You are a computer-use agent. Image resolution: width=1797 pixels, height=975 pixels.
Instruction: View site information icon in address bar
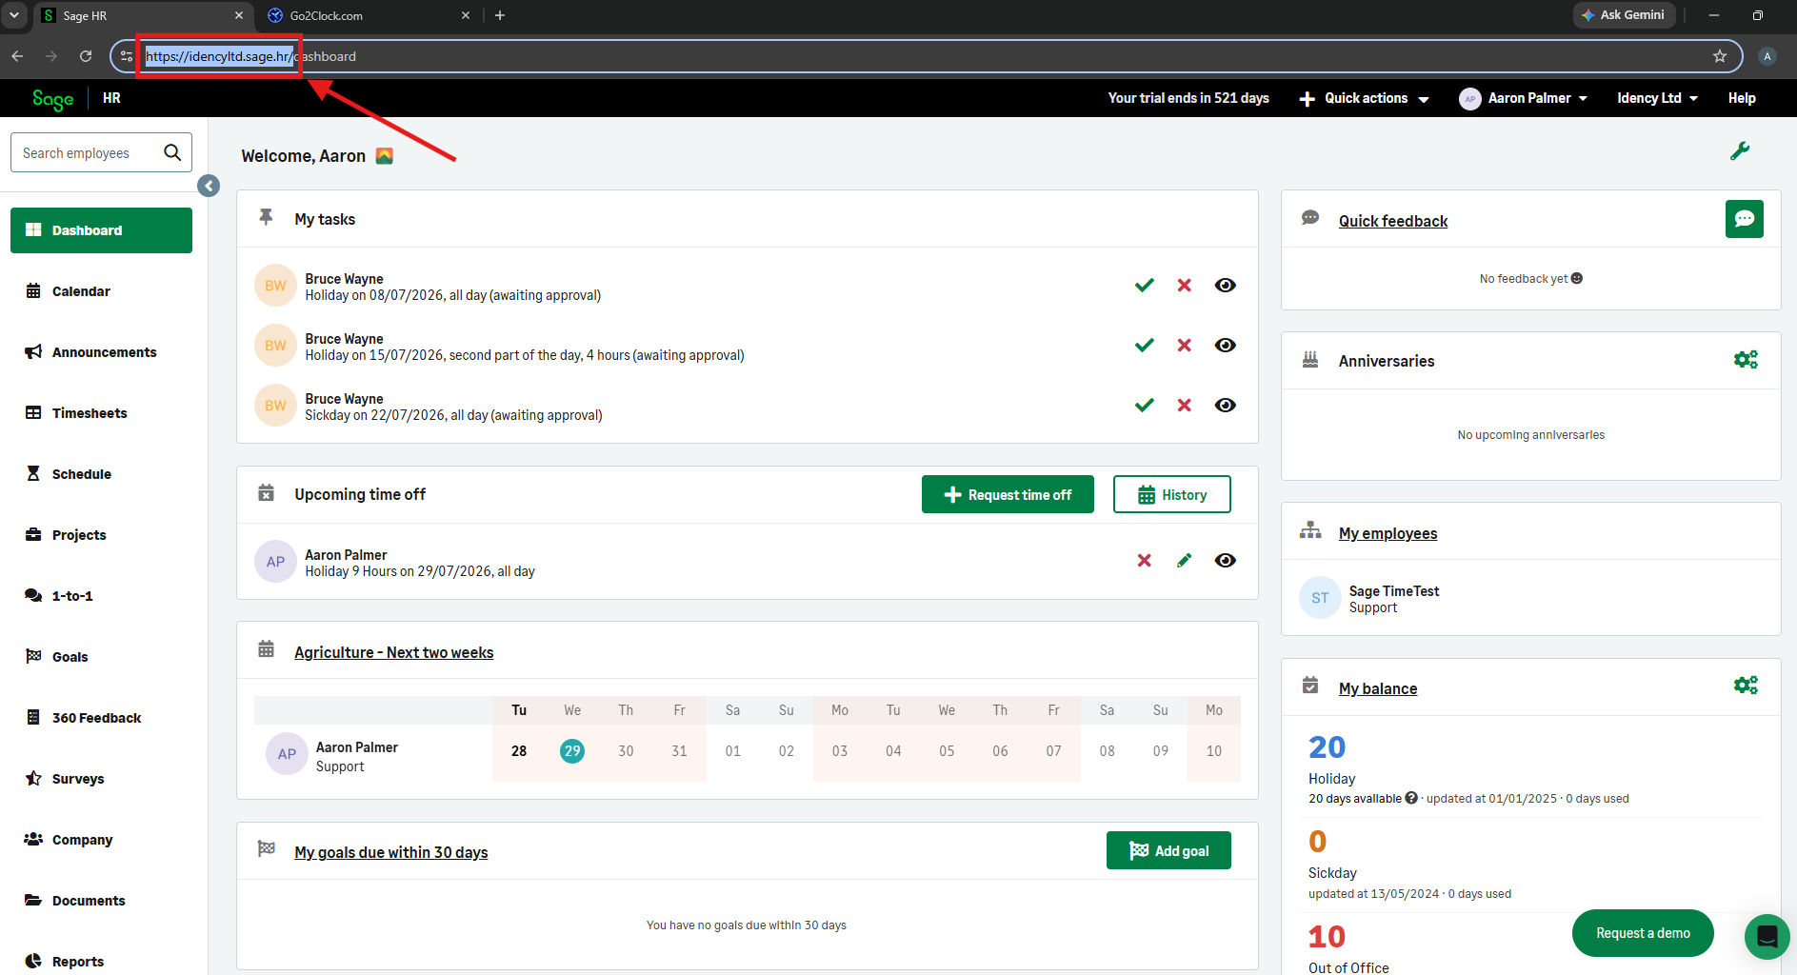[x=127, y=56]
